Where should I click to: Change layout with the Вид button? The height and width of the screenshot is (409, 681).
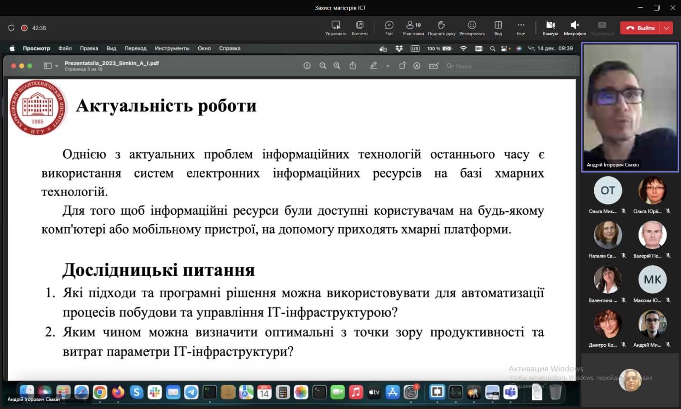498,28
